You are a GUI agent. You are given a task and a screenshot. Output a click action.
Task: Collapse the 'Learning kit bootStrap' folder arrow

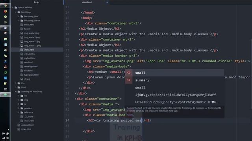point(16,92)
